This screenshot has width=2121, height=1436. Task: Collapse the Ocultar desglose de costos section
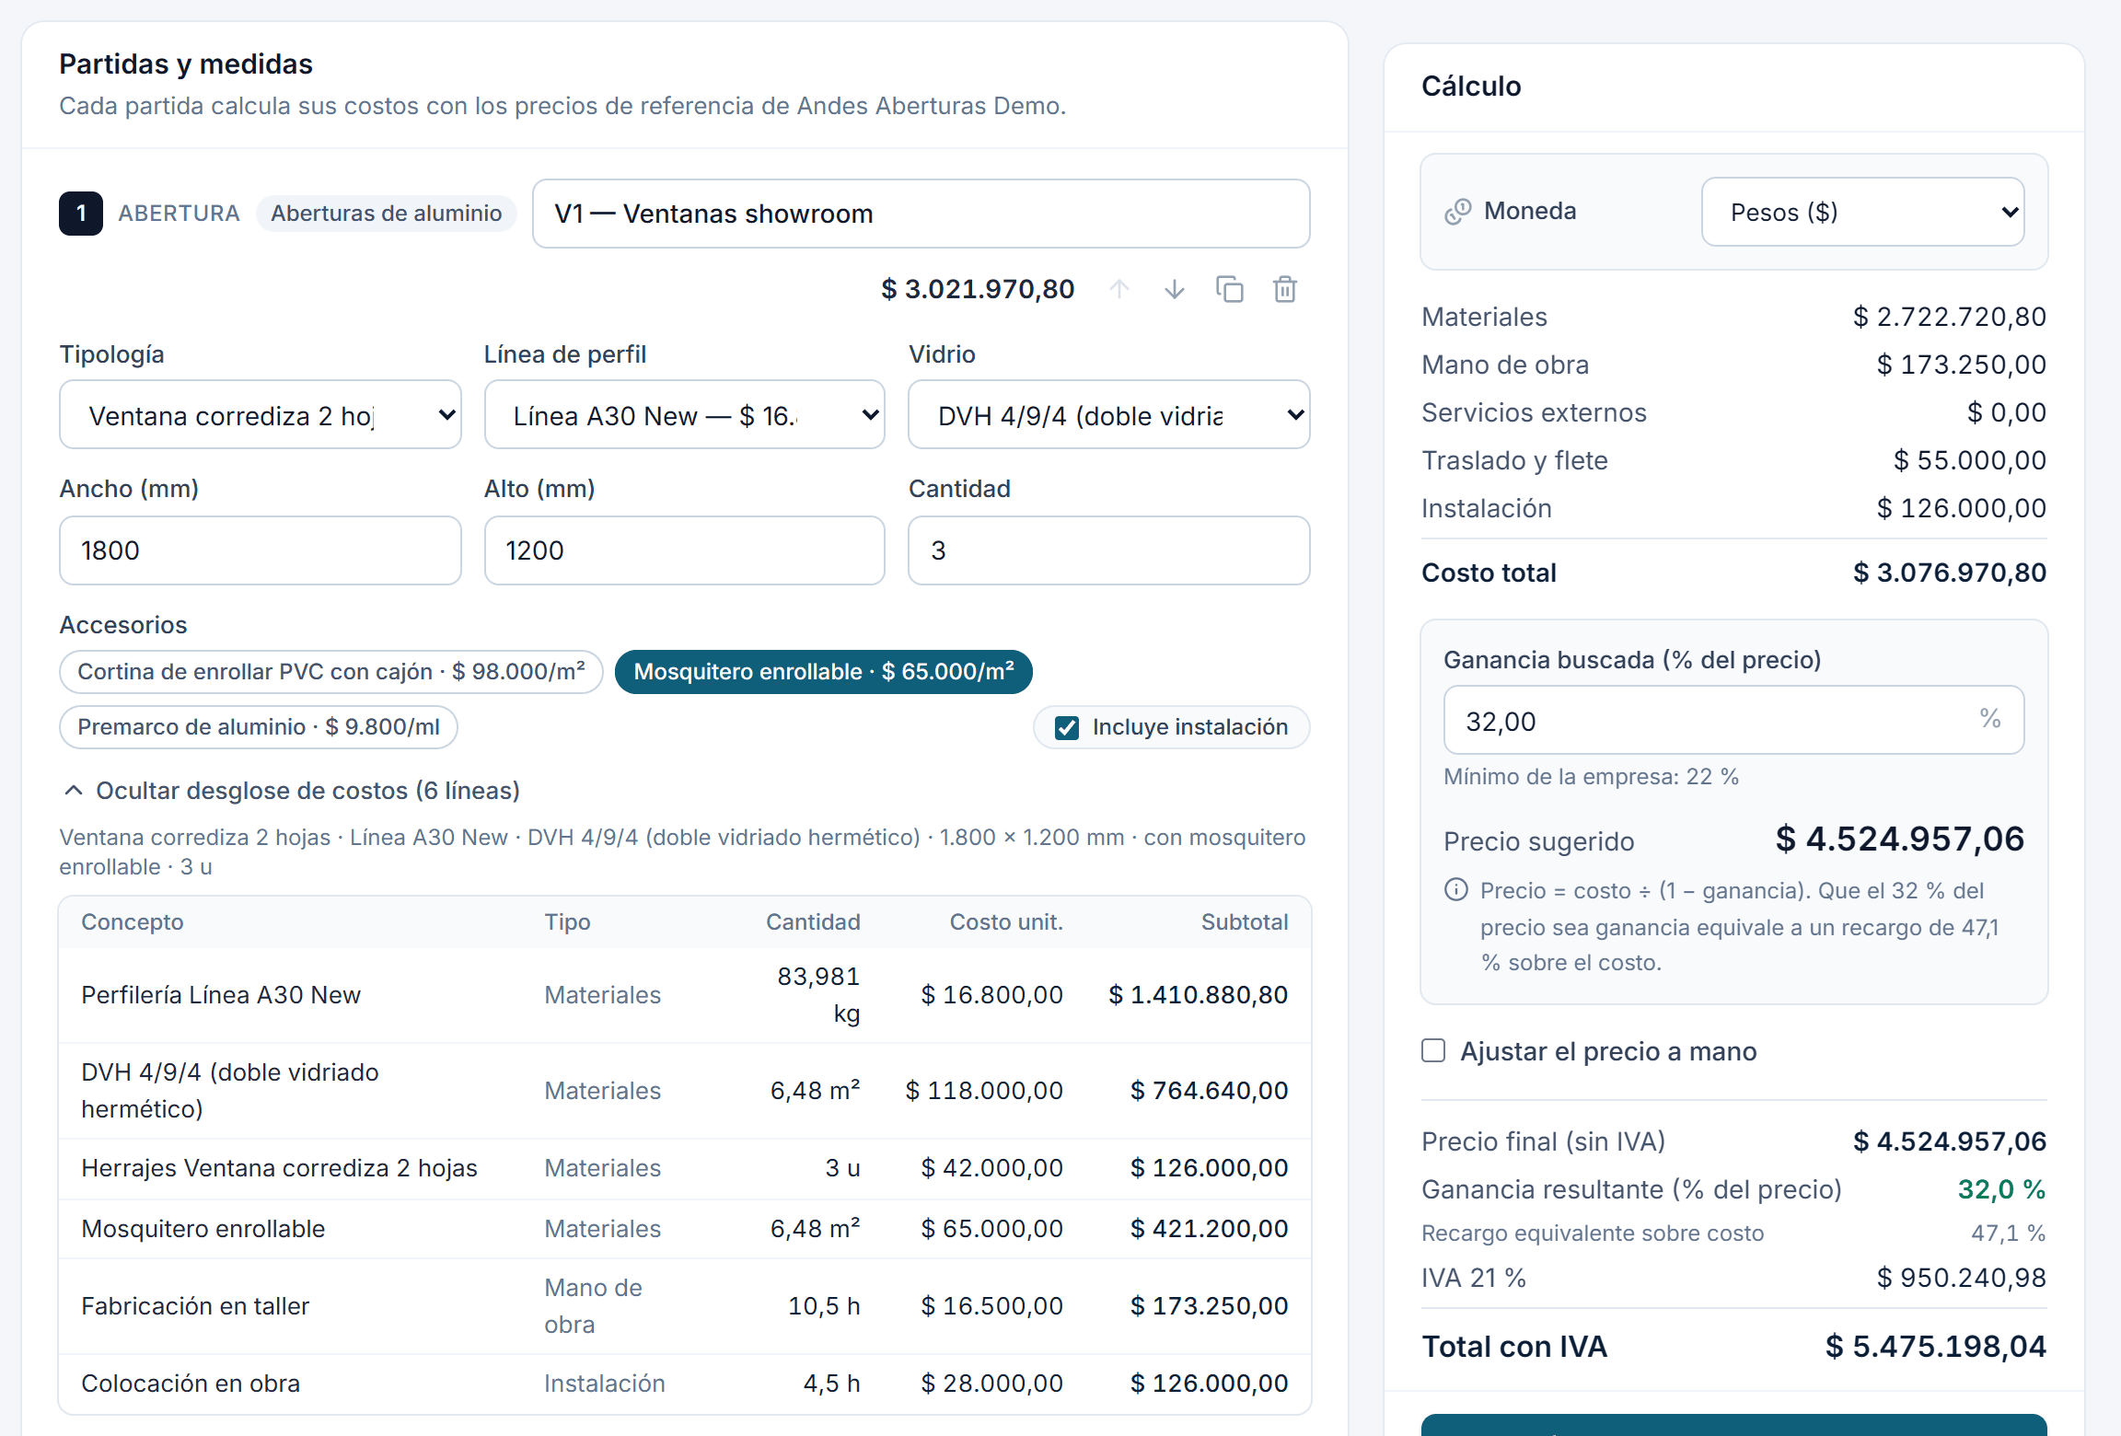click(291, 791)
